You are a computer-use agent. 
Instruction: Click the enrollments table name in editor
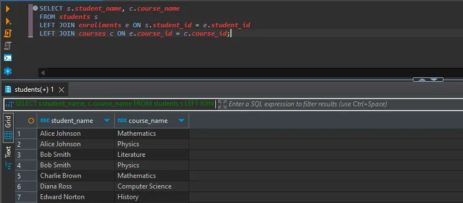(100, 25)
